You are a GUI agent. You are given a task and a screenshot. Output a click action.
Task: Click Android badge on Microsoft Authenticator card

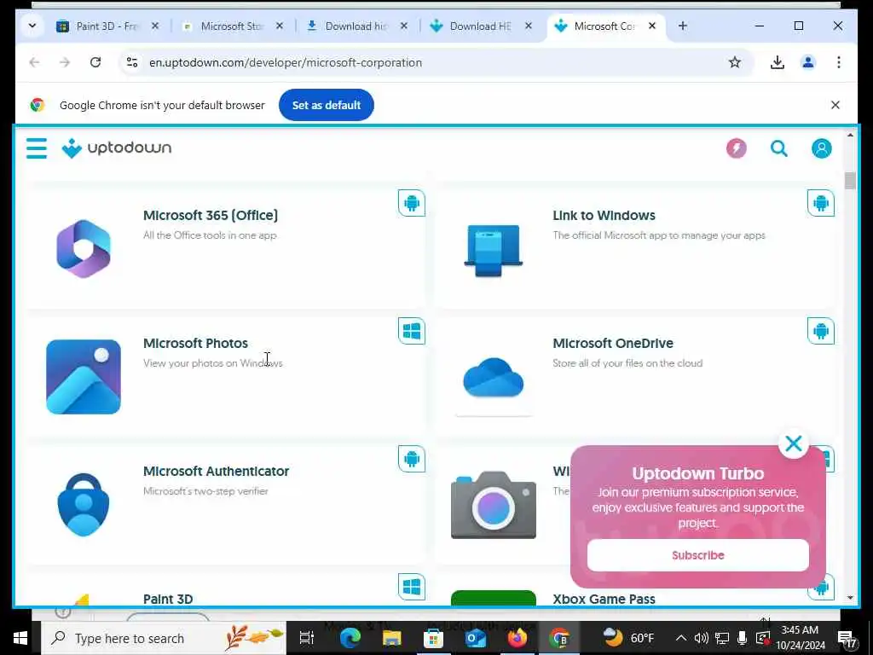click(412, 459)
